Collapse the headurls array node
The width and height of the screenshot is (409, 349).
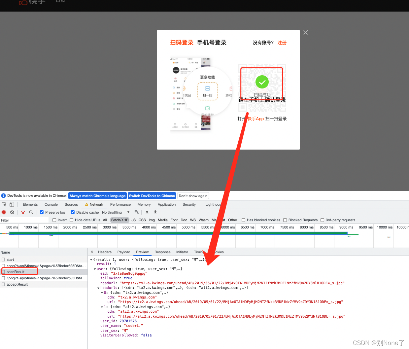[x=98, y=288]
